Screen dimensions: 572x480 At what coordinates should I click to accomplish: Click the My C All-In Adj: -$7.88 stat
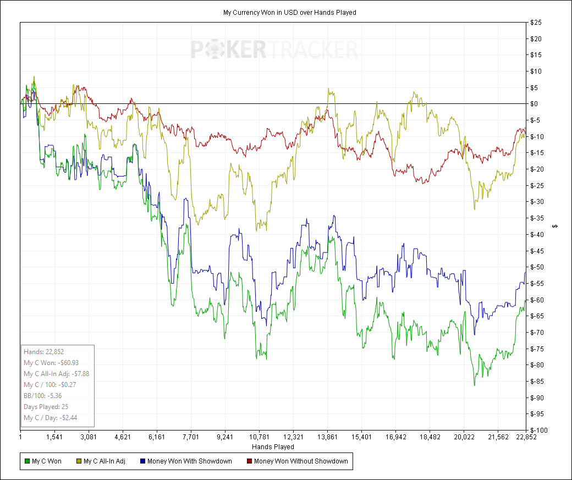[57, 374]
